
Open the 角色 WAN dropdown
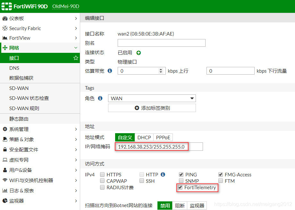(x=152, y=98)
